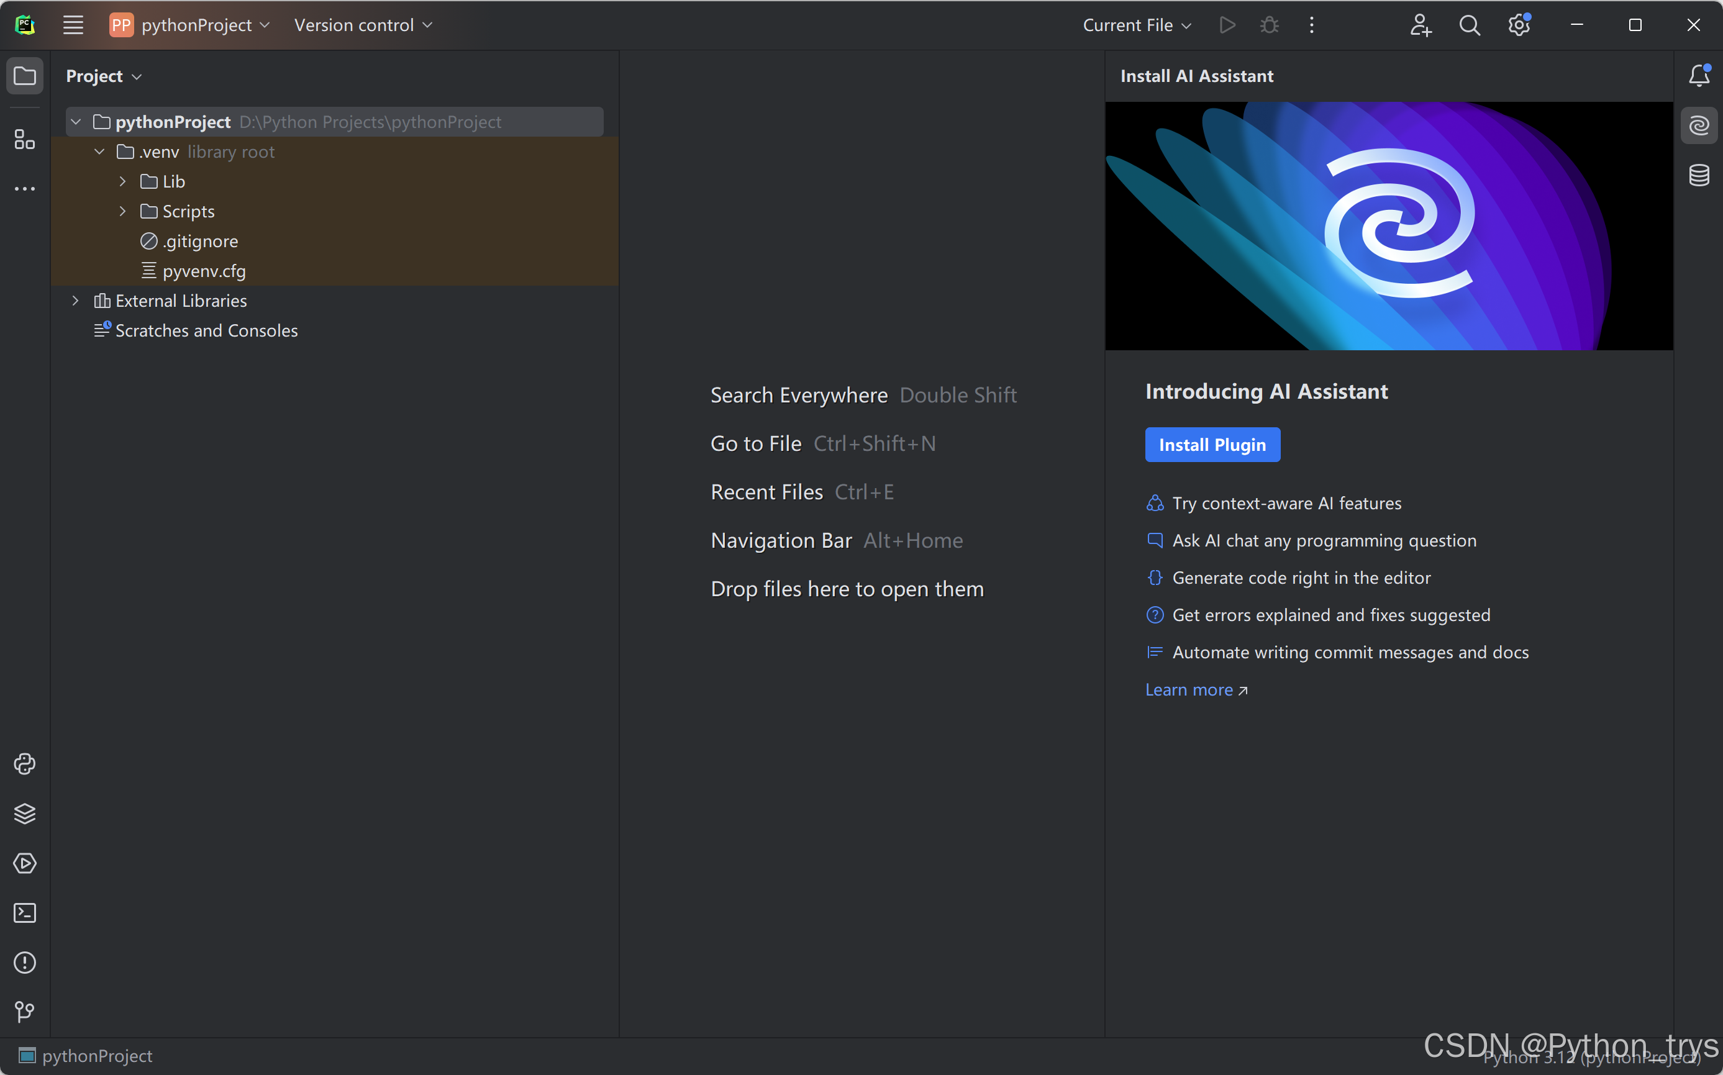The image size is (1723, 1075).
Task: Open the Version control menu
Action: point(363,25)
